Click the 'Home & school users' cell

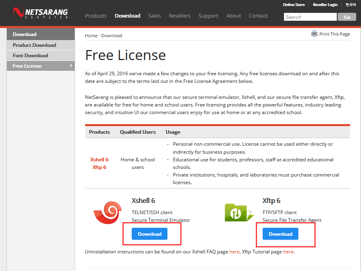[x=138, y=163]
